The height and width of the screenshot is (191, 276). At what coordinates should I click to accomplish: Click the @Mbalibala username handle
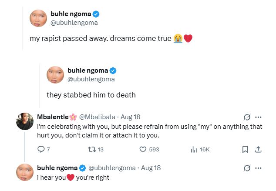97,117
